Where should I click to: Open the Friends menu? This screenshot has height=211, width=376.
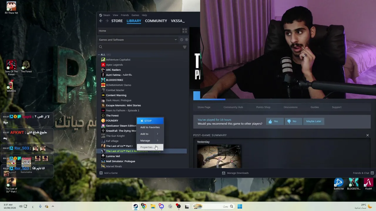coord(125,15)
